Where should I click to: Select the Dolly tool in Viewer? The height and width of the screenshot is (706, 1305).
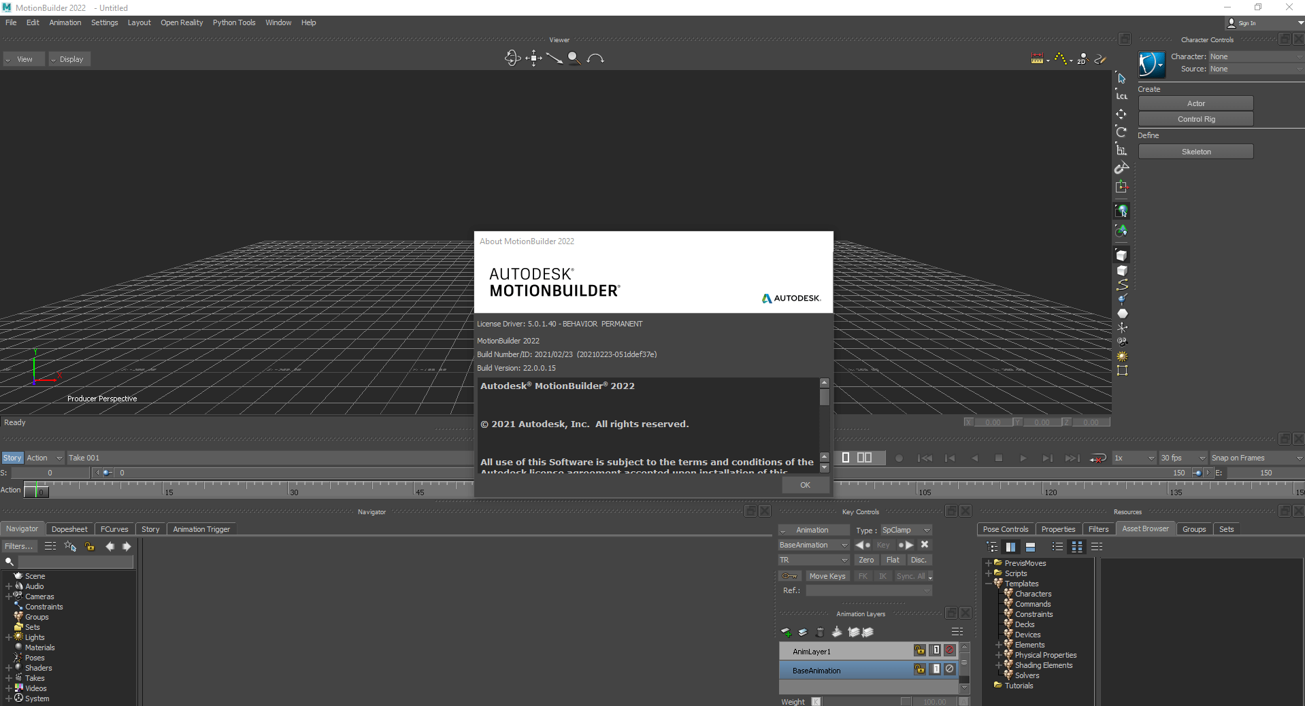pyautogui.click(x=555, y=58)
